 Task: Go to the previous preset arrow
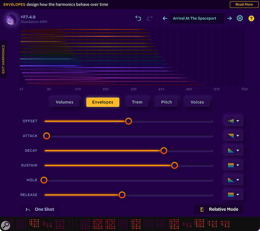(165, 18)
